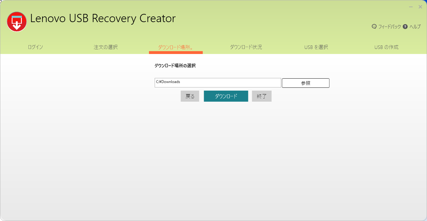Open the ダウンロード状況 tab
Viewport: 427px width, 221px height.
pyautogui.click(x=246, y=47)
